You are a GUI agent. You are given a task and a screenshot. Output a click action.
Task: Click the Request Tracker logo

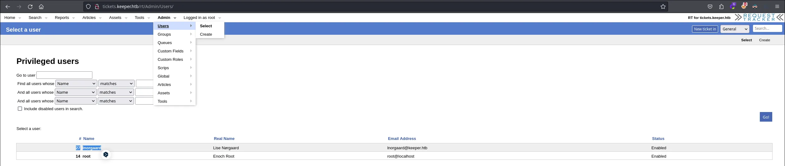coord(759,17)
